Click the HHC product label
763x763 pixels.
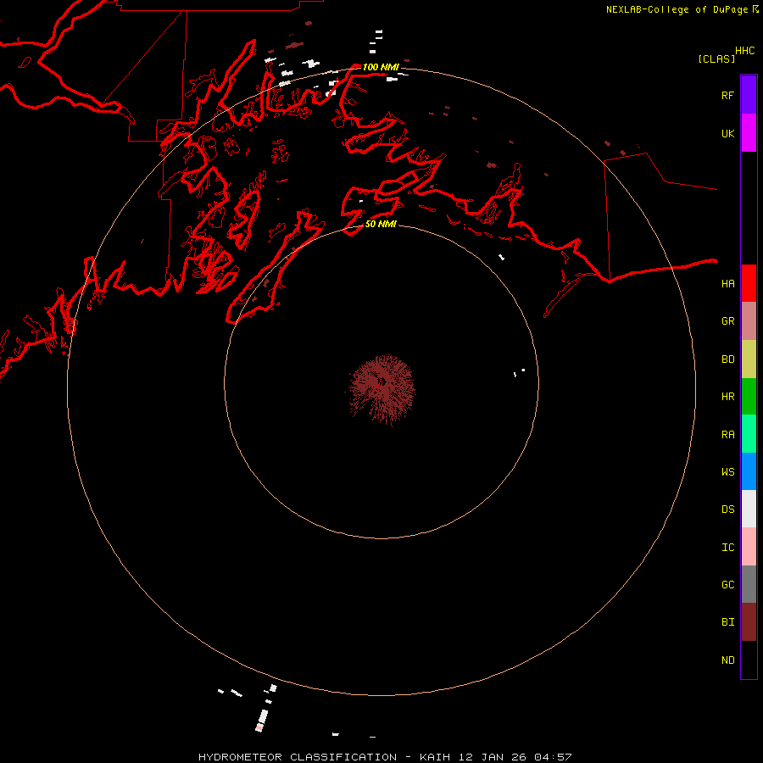pos(744,51)
